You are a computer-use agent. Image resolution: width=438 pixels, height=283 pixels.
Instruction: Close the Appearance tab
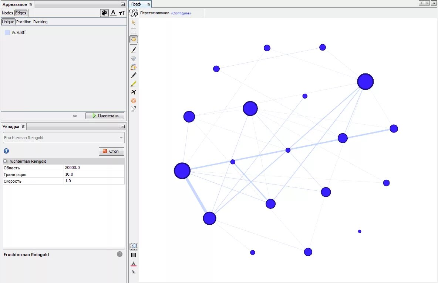pyautogui.click(x=31, y=4)
